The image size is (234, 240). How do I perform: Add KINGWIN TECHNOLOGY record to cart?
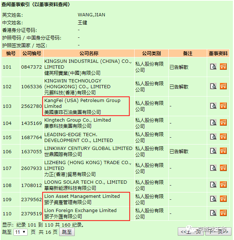(223, 86)
